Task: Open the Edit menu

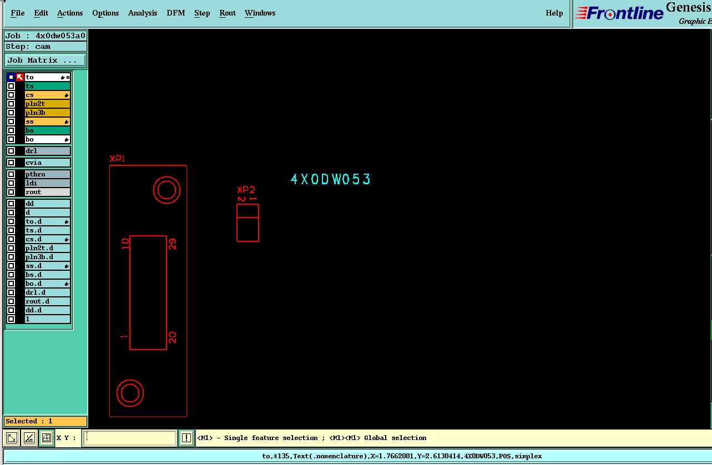Action: (41, 13)
